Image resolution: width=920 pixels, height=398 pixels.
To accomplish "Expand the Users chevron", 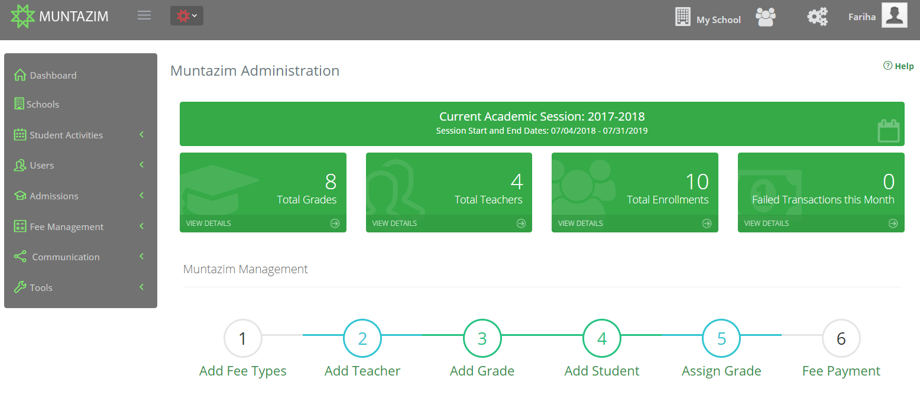I will pos(142,165).
